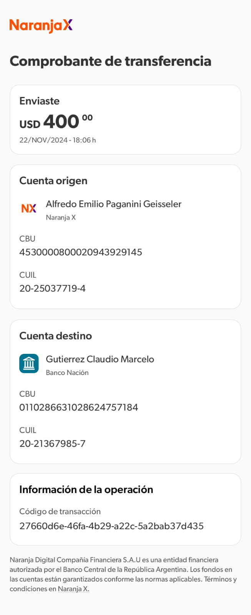Image resolution: width=251 pixels, height=615 pixels.
Task: Click the Cuenta origen section title
Action: (x=53, y=181)
